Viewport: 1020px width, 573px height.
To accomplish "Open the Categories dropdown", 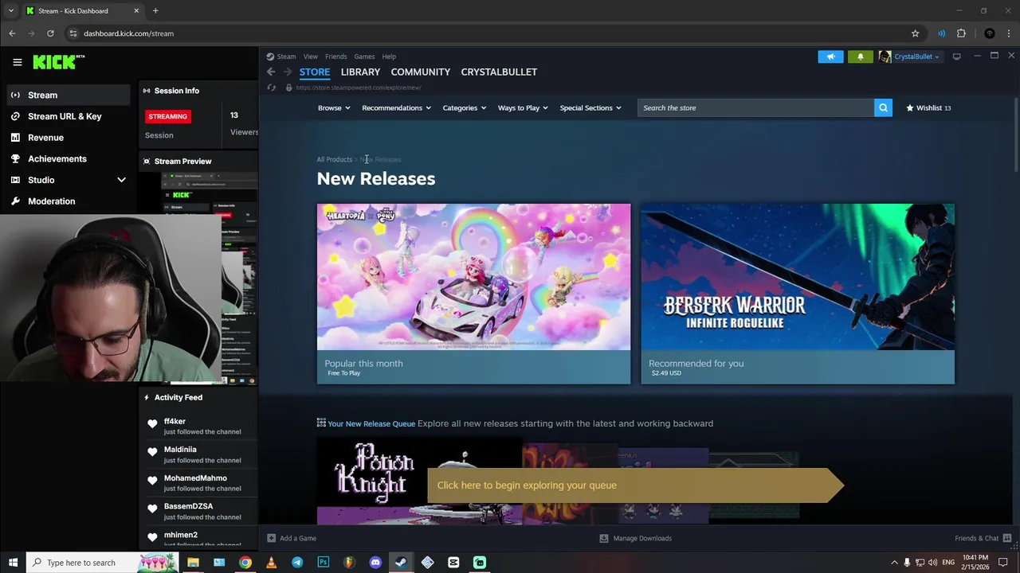I will point(465,107).
